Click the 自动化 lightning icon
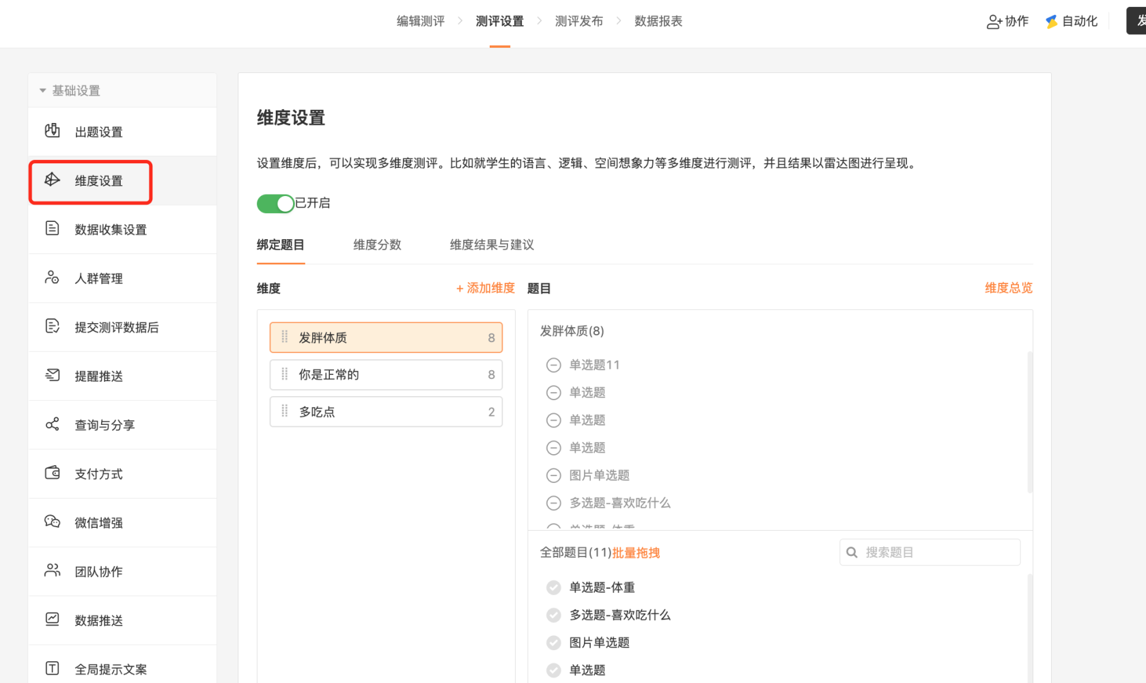Image resolution: width=1146 pixels, height=683 pixels. (1052, 22)
